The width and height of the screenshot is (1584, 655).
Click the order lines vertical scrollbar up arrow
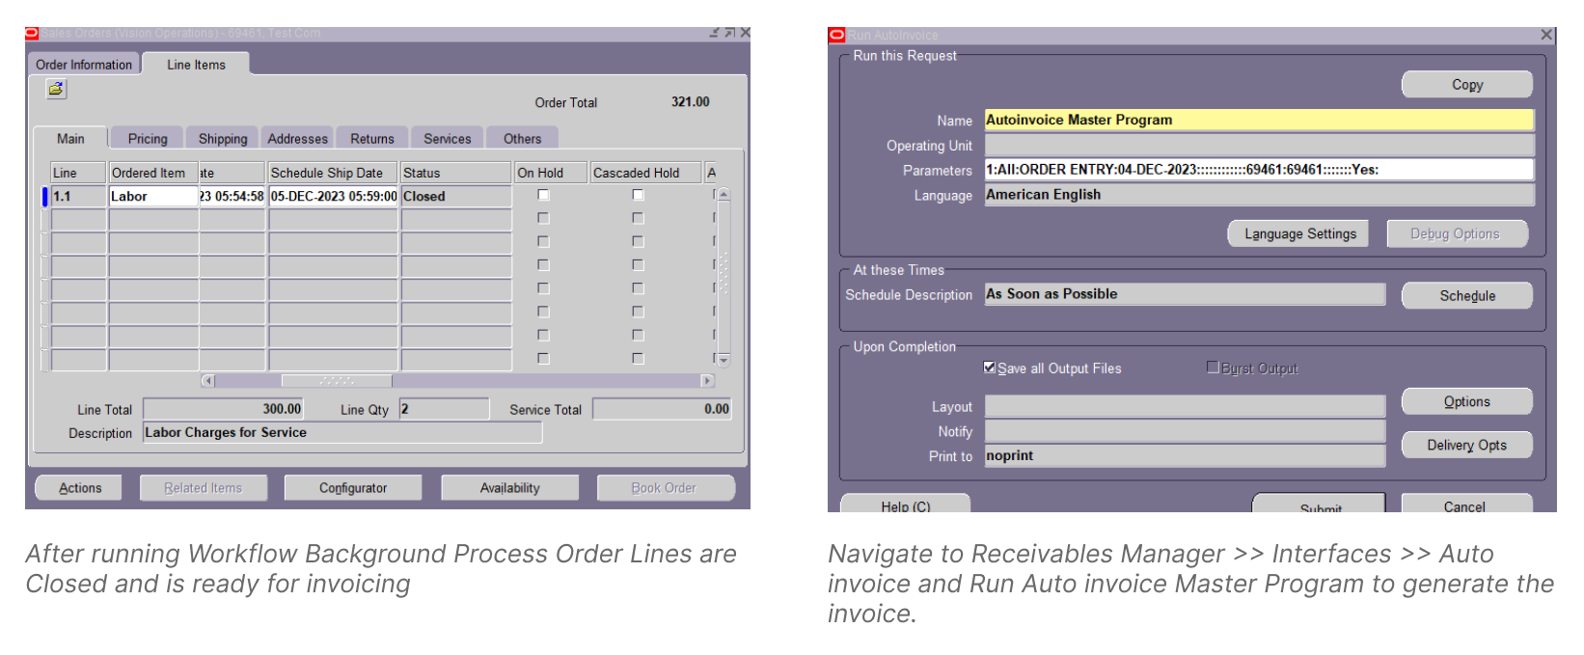724,194
